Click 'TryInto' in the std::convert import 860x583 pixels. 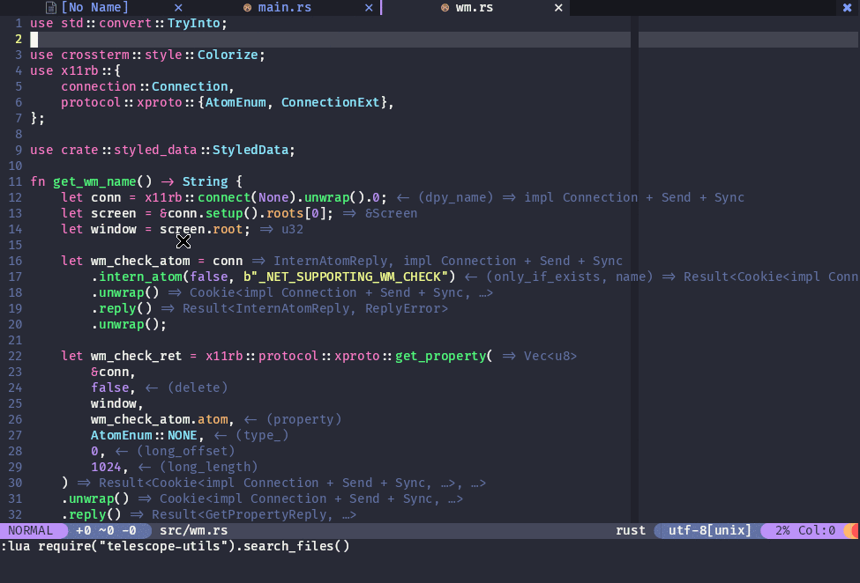(x=193, y=24)
